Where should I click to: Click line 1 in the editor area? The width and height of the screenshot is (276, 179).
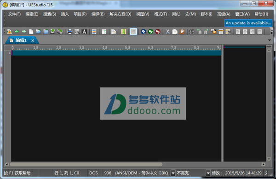coord(116,53)
